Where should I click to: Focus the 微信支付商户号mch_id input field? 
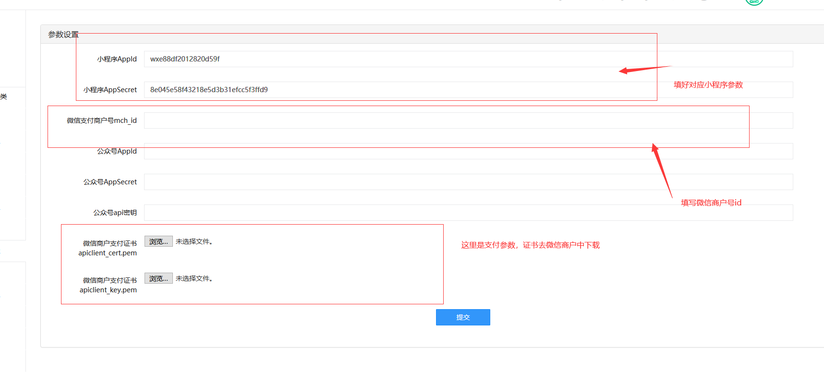[x=468, y=120]
